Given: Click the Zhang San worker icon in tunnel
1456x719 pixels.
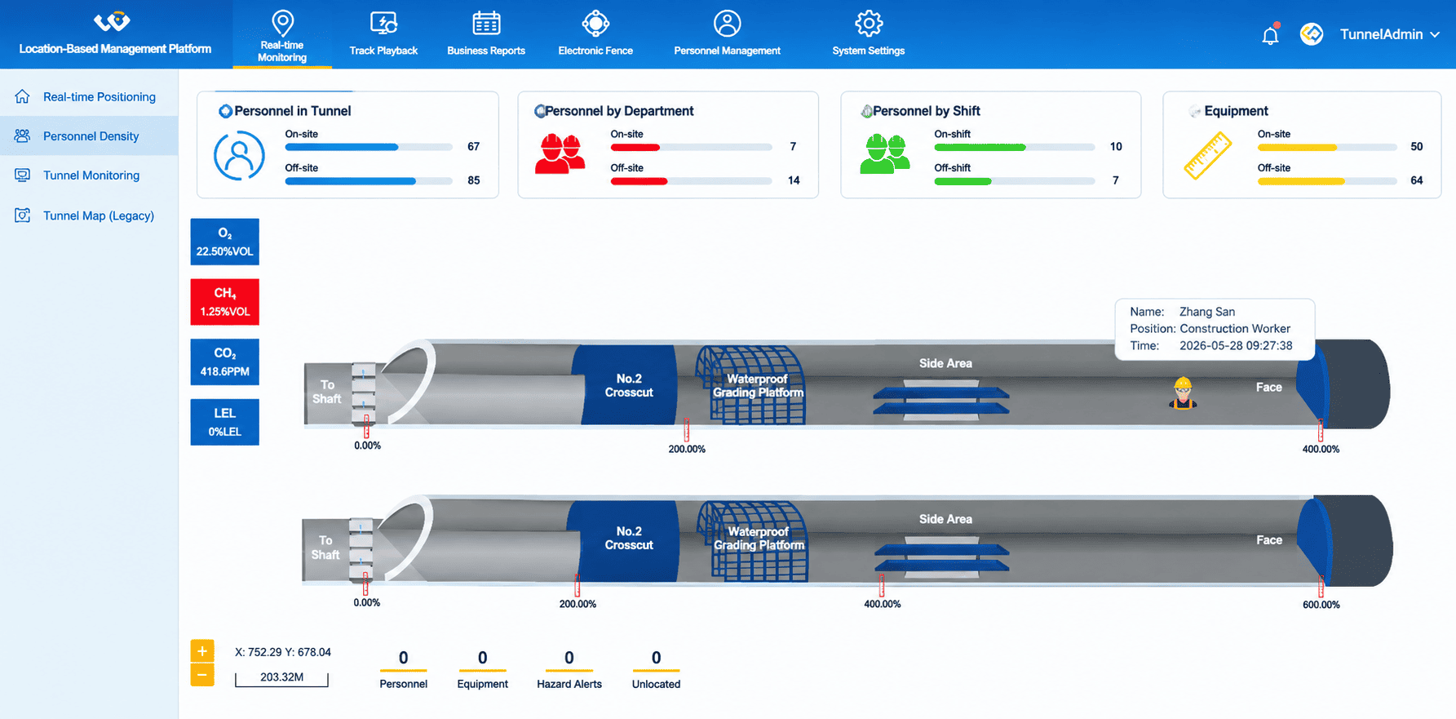Looking at the screenshot, I should 1183,393.
